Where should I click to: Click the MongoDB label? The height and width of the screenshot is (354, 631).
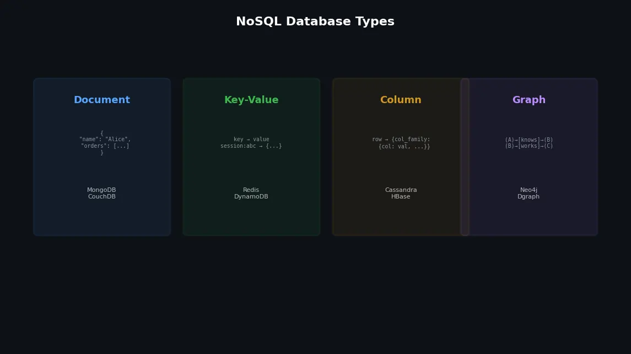pos(101,190)
